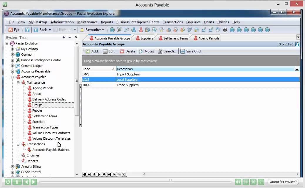Select Accounts Payable Batches tree item
Image resolution: width=305 pixels, height=188 pixels.
point(51,150)
